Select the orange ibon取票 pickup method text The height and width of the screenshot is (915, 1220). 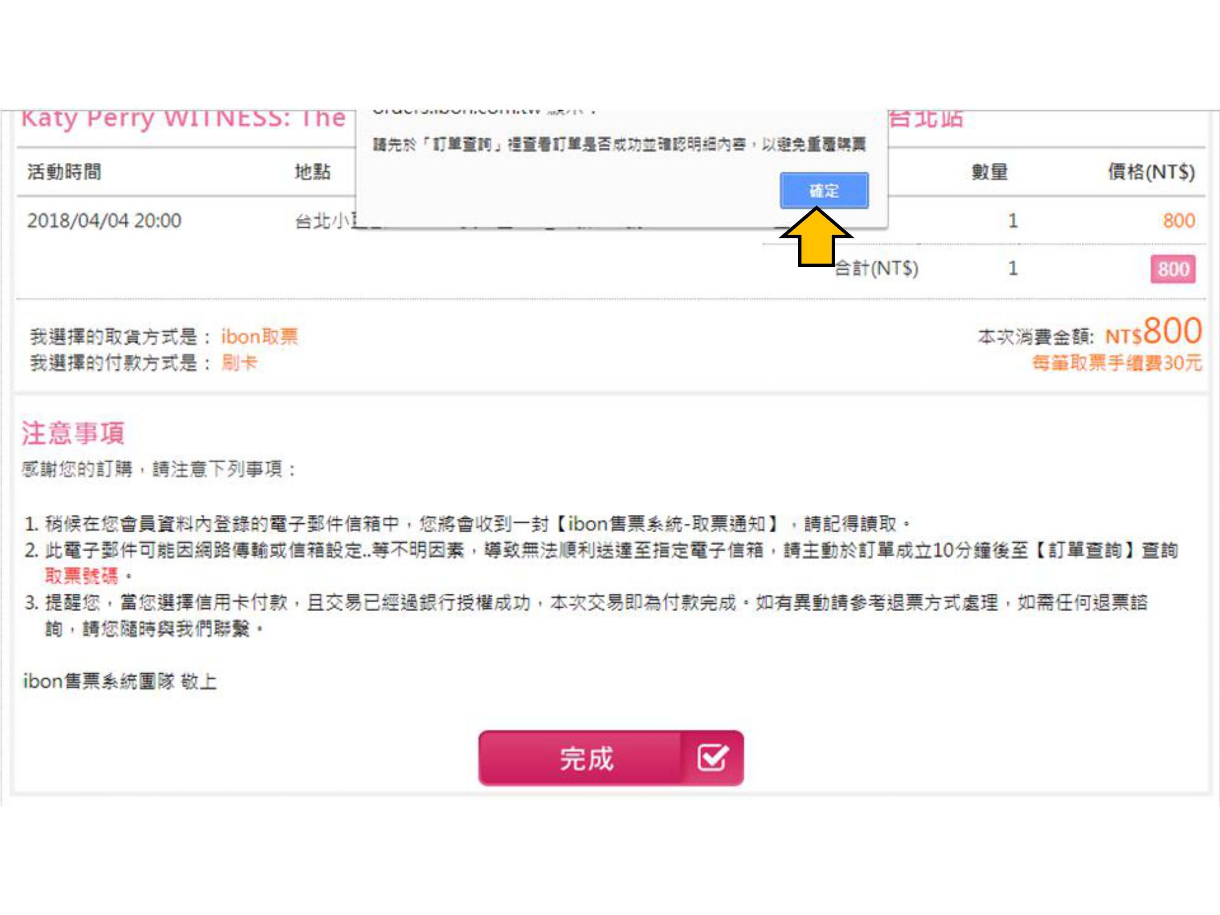coord(259,336)
